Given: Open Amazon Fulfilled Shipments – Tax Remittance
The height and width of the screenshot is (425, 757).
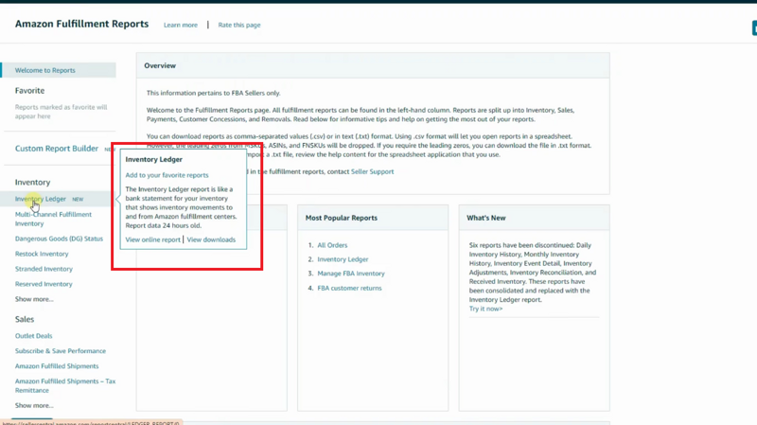Looking at the screenshot, I should [x=65, y=385].
